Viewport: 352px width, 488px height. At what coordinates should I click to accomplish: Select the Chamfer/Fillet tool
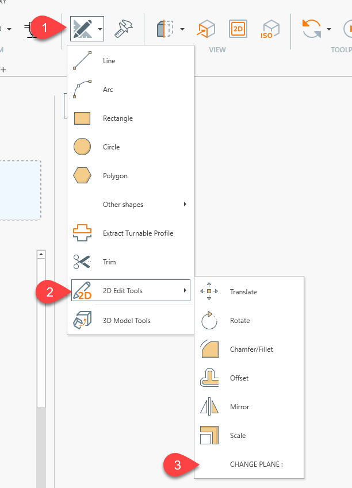(x=251, y=349)
